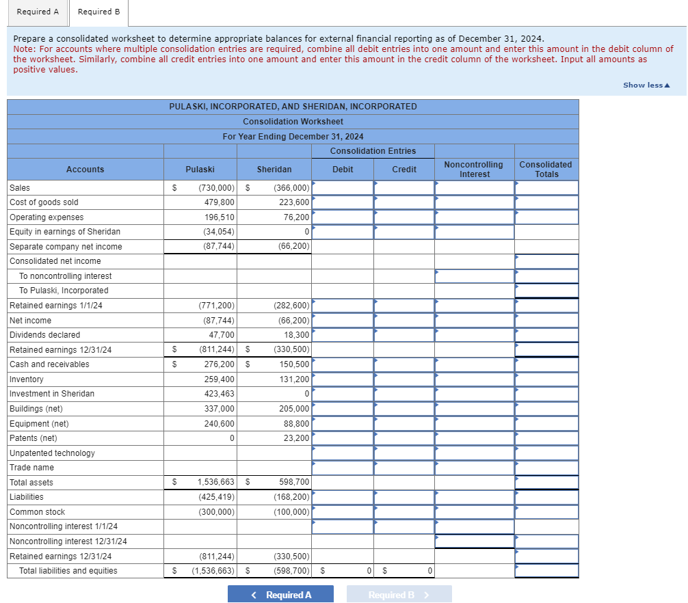
Task: Select Dividends declared consolidated totals cell
Action: point(546,334)
